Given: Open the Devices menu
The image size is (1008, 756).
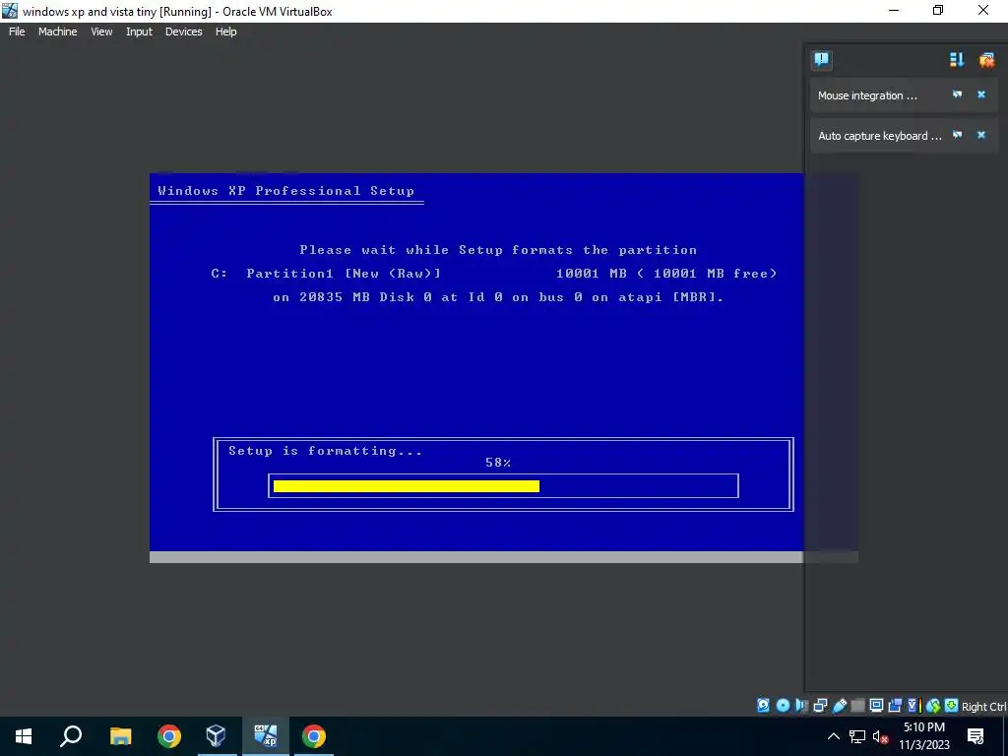Looking at the screenshot, I should point(183,31).
